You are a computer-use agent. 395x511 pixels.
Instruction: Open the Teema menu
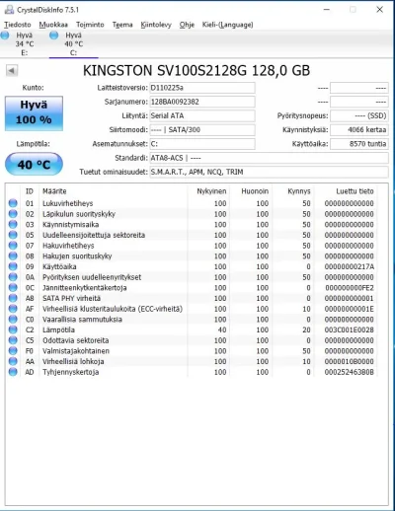click(122, 25)
